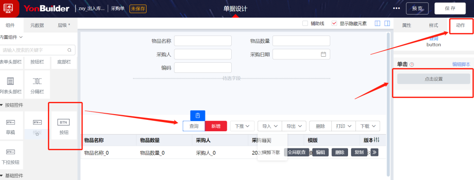
Task: Open the 下推 dropdown button
Action: tap(242, 126)
